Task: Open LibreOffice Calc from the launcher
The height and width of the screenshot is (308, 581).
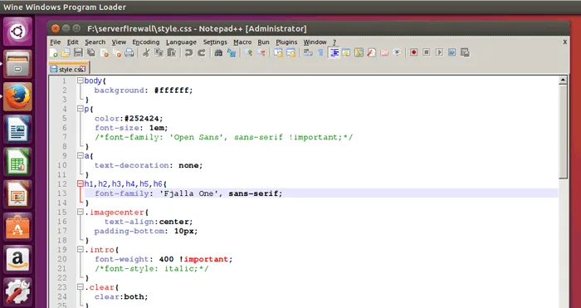Action: [17, 162]
